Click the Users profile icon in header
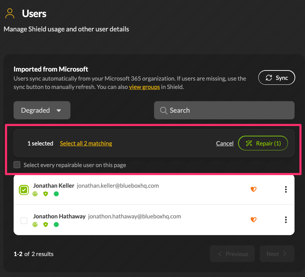305x277 pixels. pos(10,14)
